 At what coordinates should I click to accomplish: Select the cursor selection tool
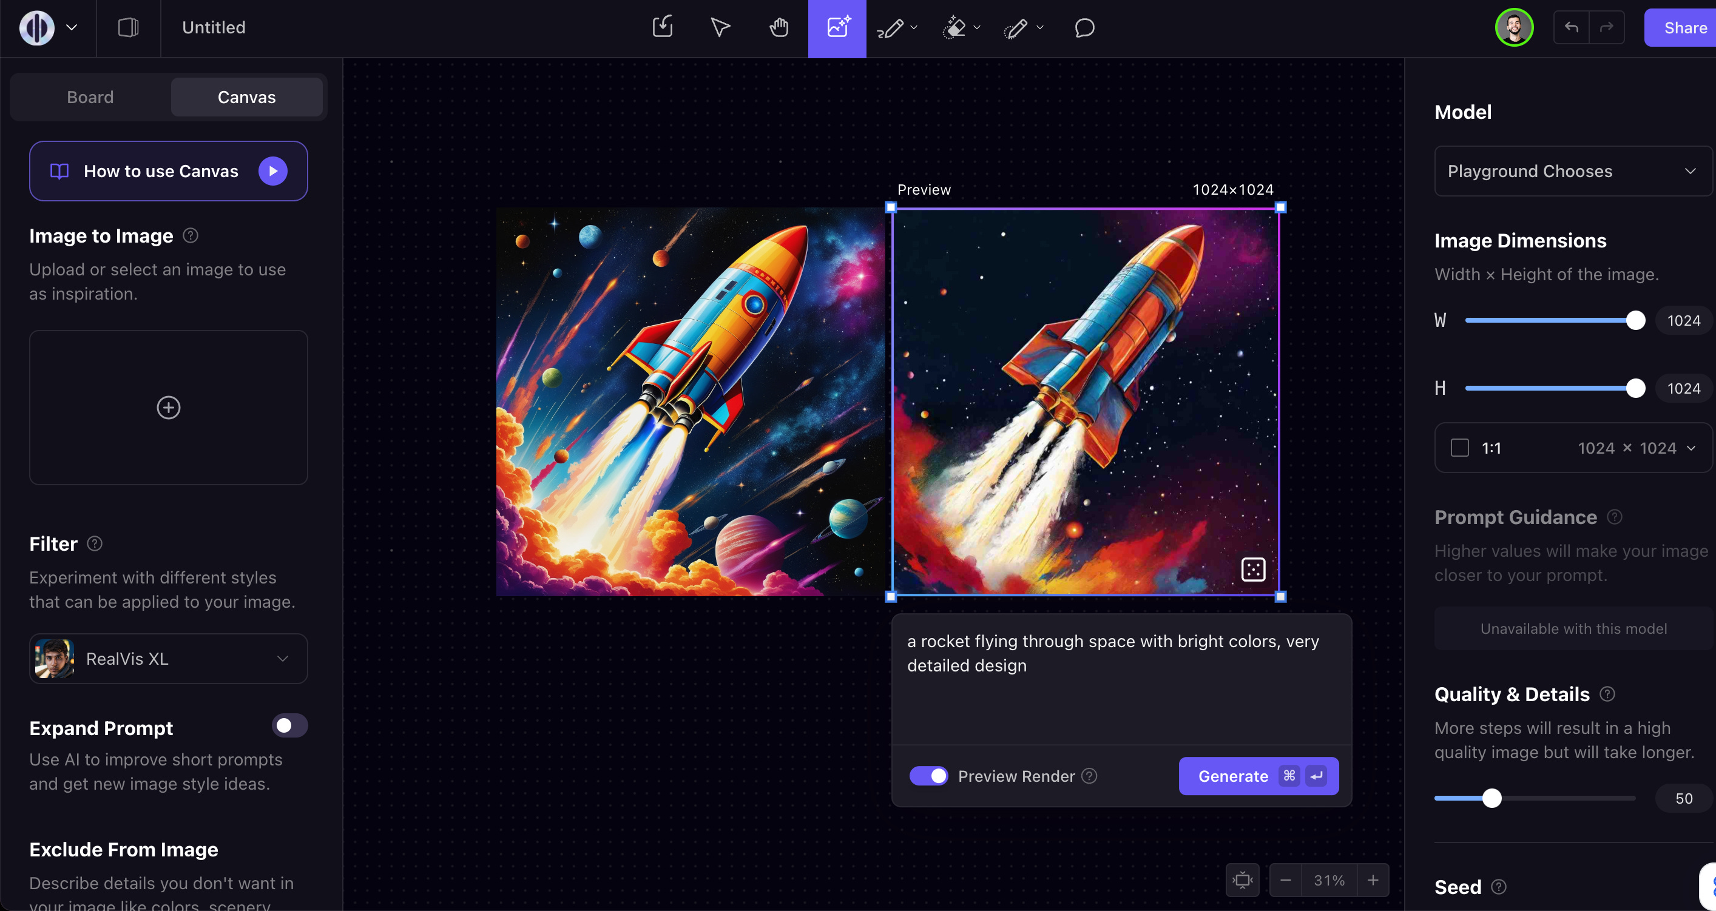[x=720, y=27]
